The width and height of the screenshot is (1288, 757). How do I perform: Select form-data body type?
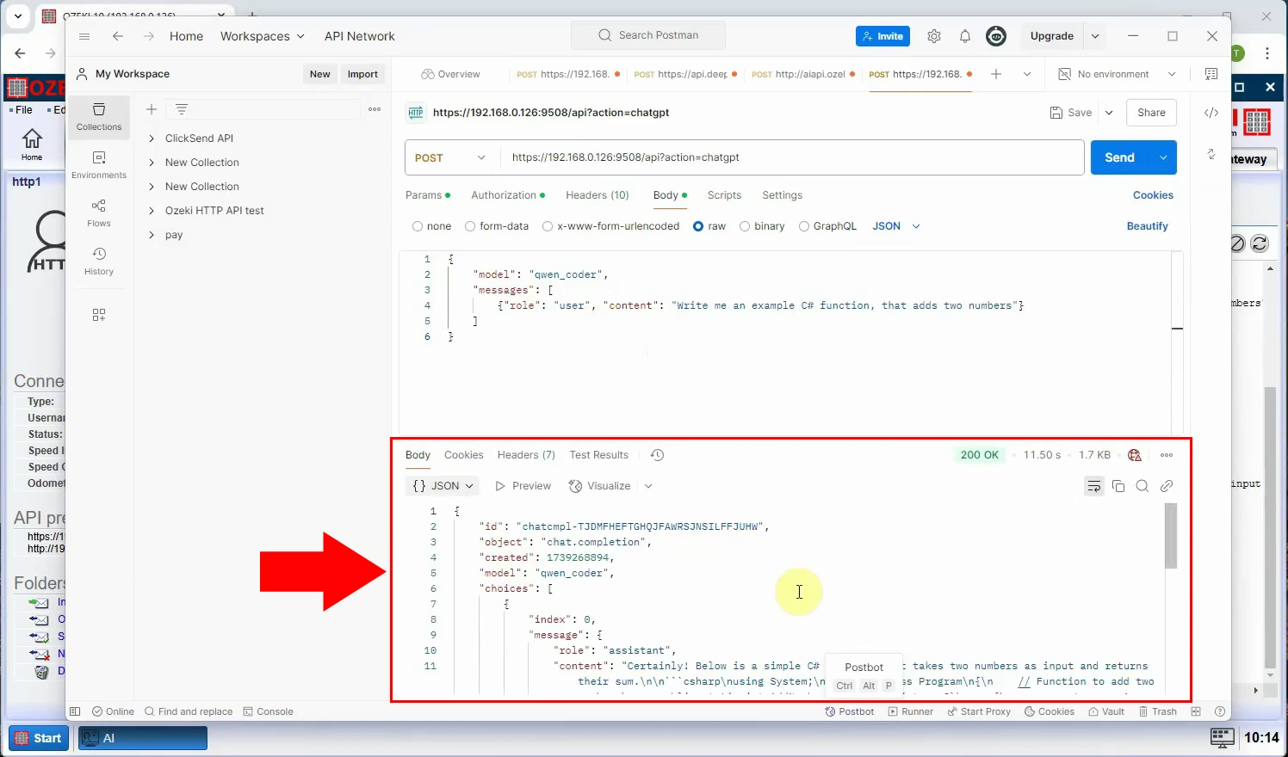(x=470, y=226)
